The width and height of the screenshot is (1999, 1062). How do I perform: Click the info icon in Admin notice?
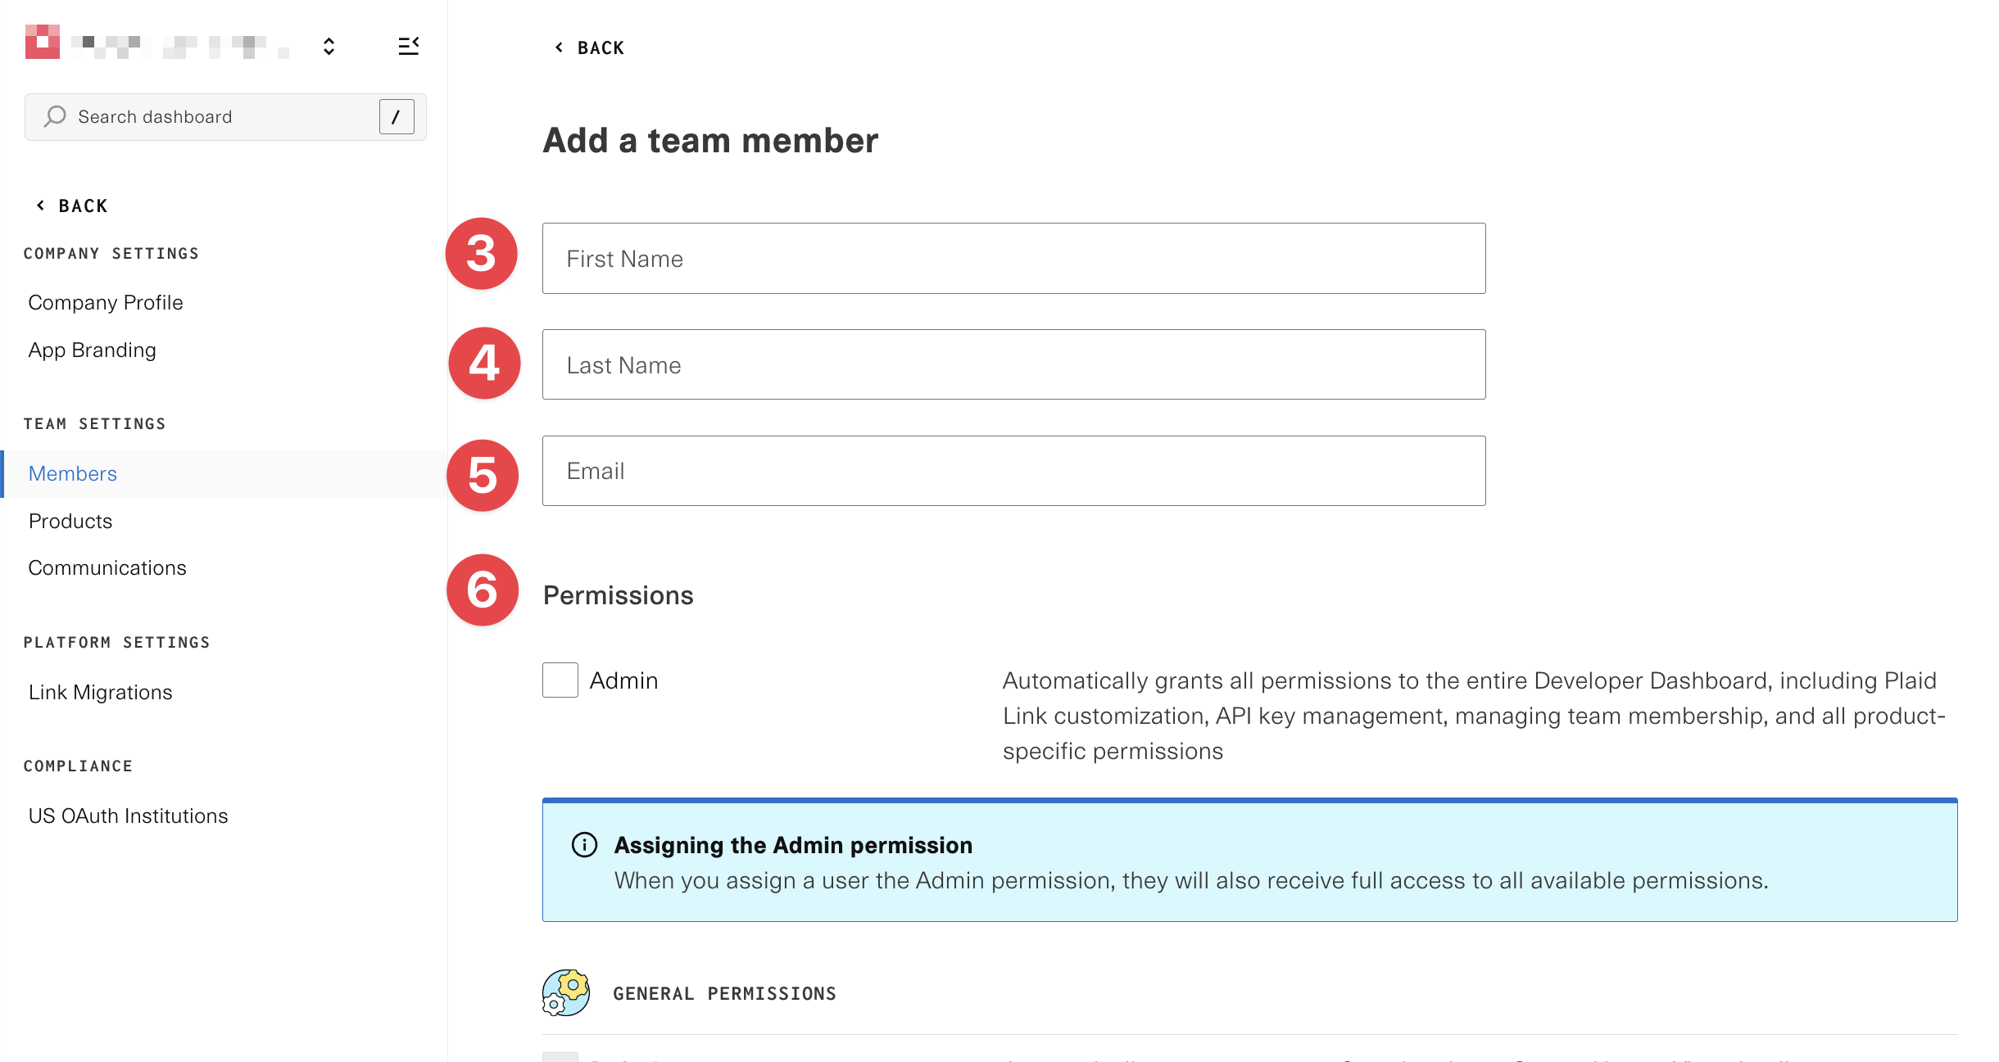tap(584, 844)
